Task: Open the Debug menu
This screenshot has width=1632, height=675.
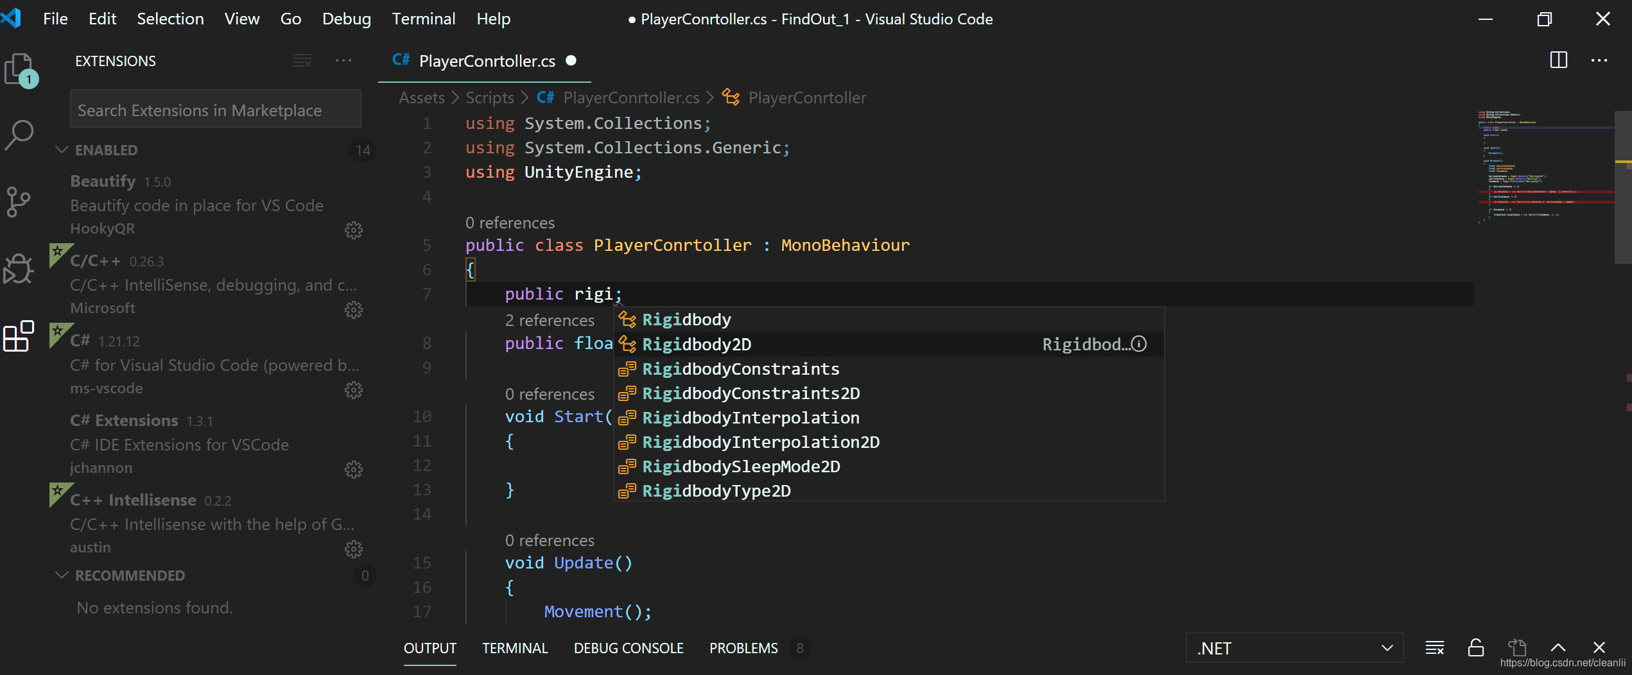Action: [x=346, y=19]
